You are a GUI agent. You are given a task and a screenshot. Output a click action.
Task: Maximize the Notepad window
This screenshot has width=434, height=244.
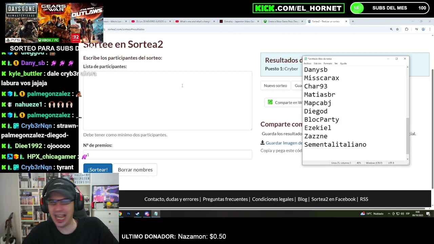coord(396,59)
